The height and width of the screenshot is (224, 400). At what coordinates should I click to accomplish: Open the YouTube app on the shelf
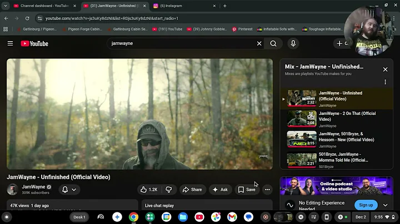click(x=199, y=217)
